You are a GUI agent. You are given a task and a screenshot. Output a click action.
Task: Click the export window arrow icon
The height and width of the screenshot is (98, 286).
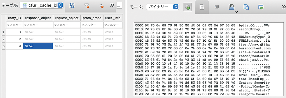point(261,7)
